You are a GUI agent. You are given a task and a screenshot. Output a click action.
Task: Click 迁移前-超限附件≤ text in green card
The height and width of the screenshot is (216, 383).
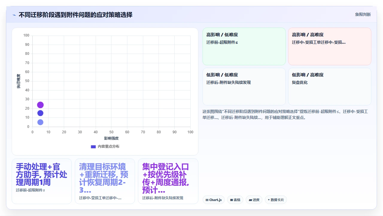click(222, 42)
